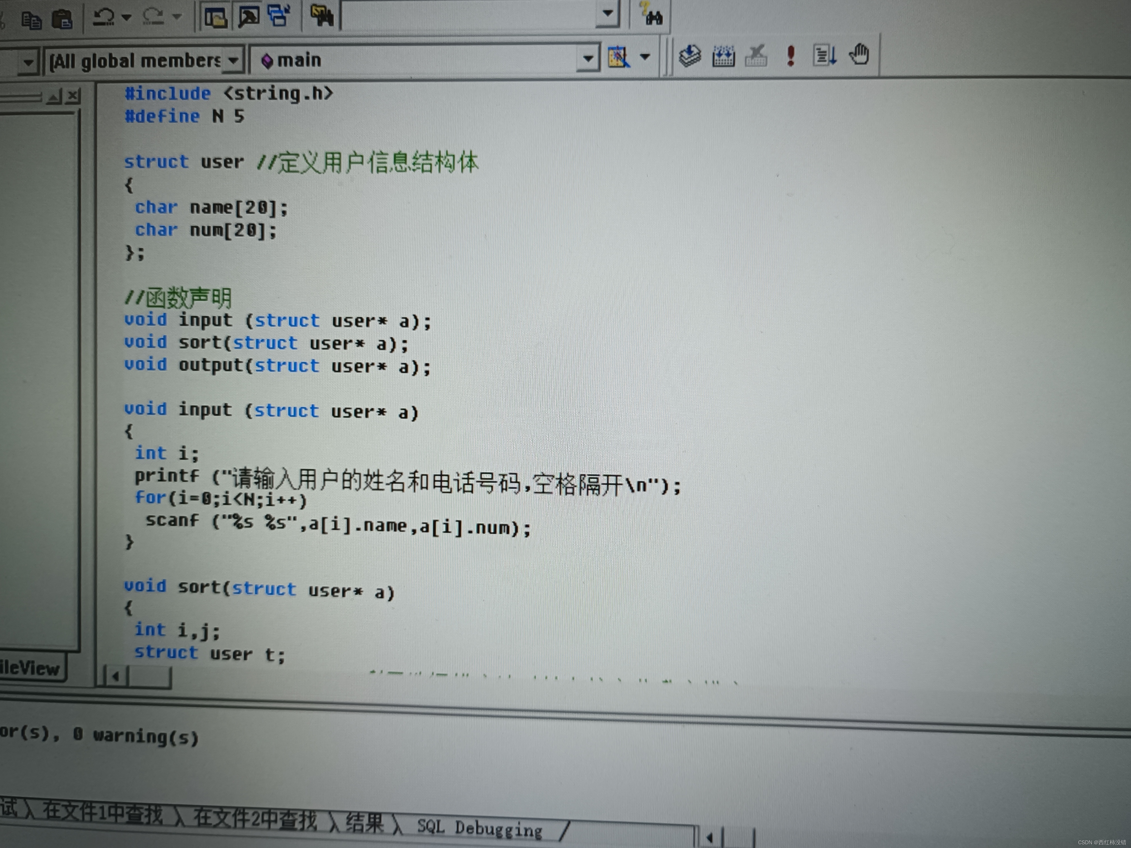
Task: Click the printf prompt line
Action: [408, 481]
